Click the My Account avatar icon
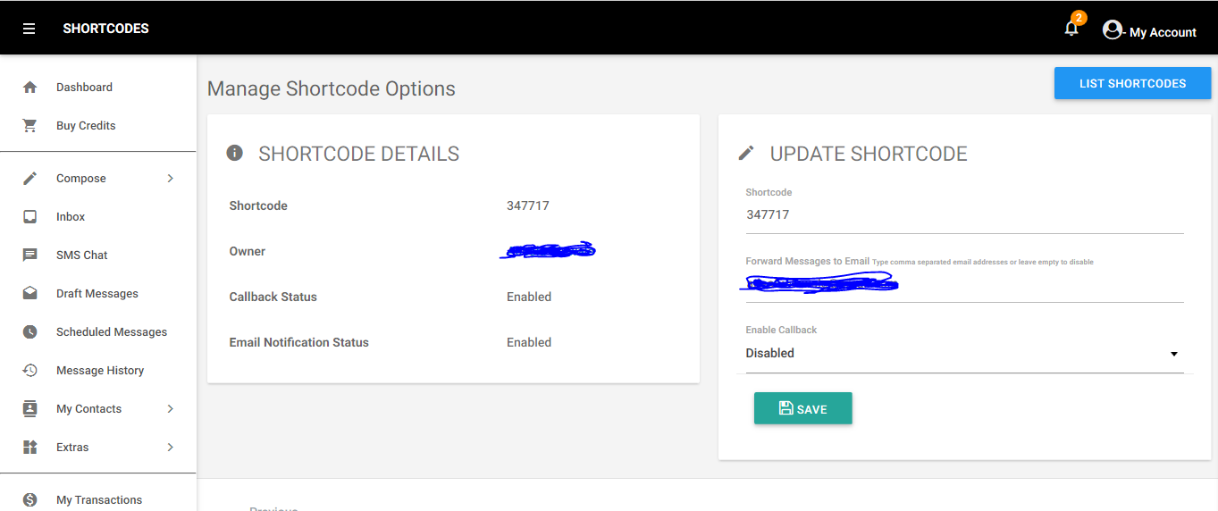Screen dimensions: 1218x511 click(1113, 29)
